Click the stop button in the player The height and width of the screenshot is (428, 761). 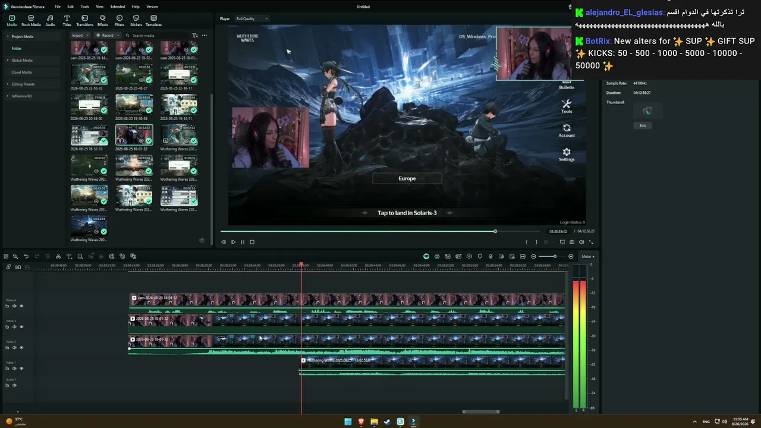pyautogui.click(x=252, y=242)
